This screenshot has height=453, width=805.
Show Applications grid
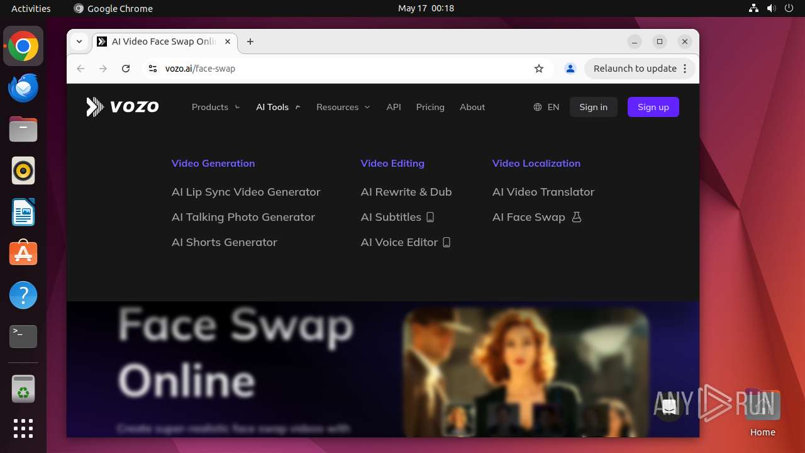23,428
